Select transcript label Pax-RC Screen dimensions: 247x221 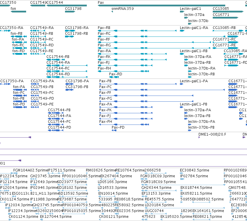click(104, 34)
